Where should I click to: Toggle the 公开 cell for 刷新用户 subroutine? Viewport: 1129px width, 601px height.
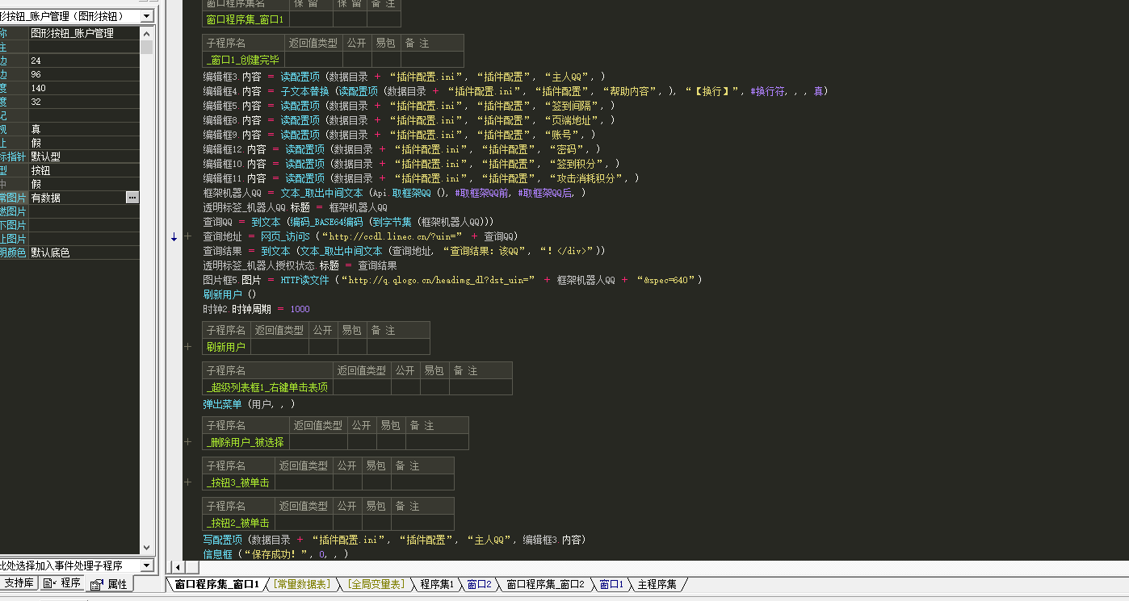point(322,347)
